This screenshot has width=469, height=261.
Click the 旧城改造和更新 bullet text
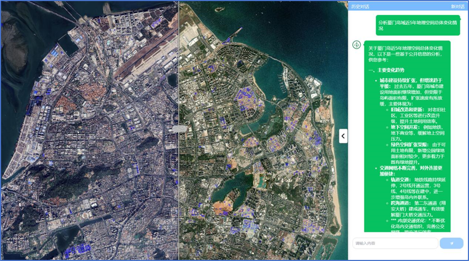407,110
